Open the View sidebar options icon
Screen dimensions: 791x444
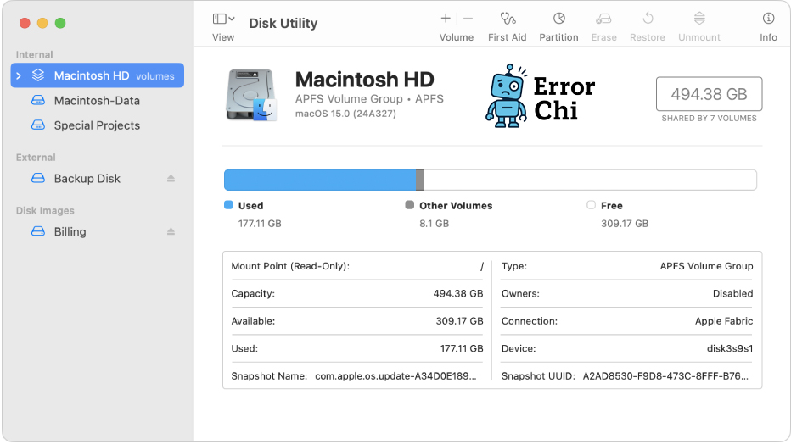pos(223,19)
